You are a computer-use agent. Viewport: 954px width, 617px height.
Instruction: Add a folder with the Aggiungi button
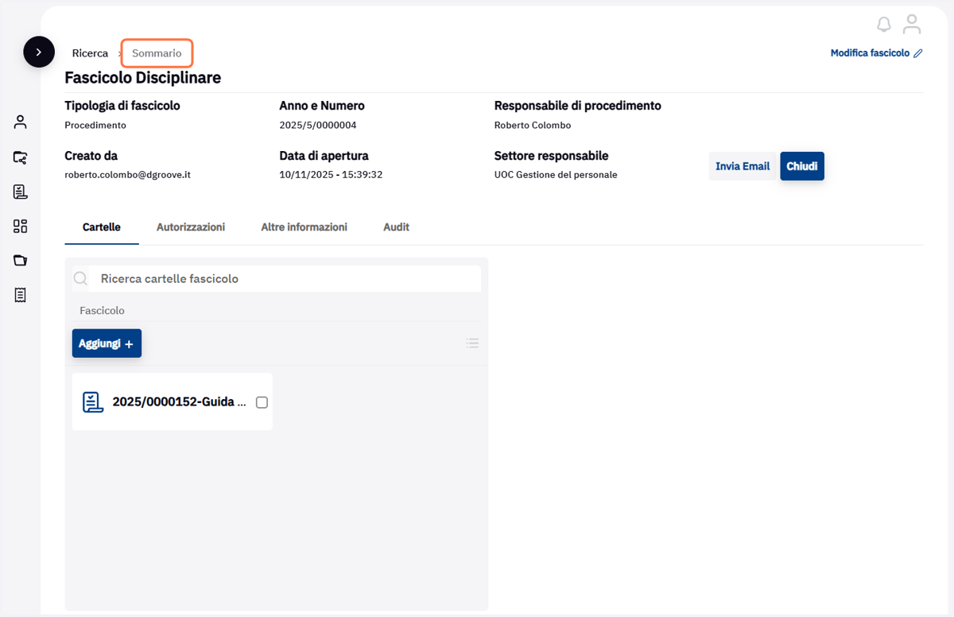click(x=107, y=343)
